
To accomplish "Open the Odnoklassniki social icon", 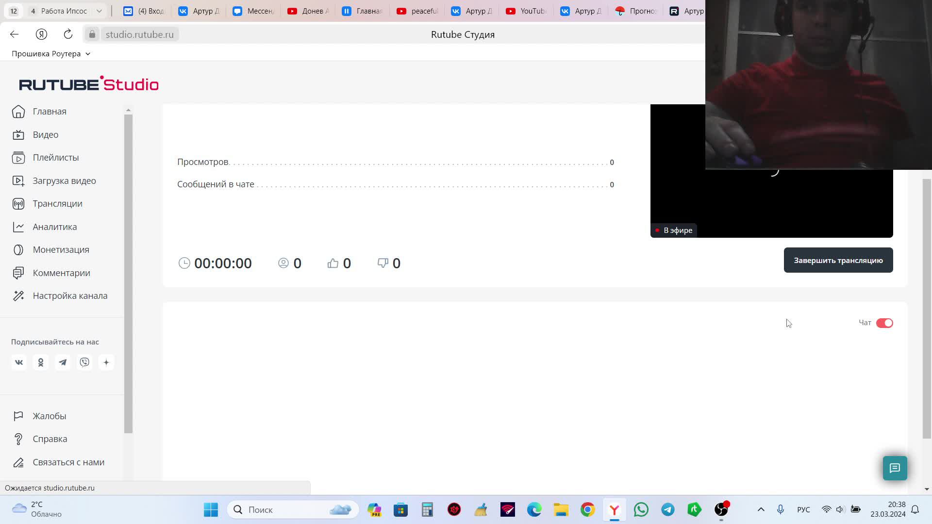I will point(41,362).
